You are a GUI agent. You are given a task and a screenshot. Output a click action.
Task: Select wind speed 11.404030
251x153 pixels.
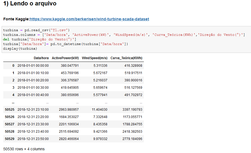coord(100,110)
